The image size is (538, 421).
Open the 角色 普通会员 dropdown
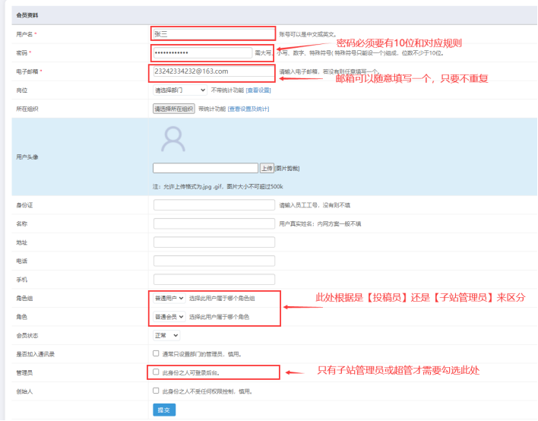[x=169, y=316]
